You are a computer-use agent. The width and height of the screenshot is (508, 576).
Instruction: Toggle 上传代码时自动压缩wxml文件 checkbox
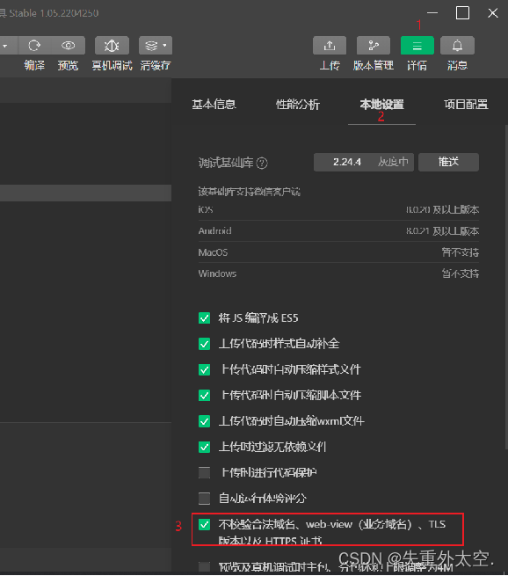[x=205, y=421]
